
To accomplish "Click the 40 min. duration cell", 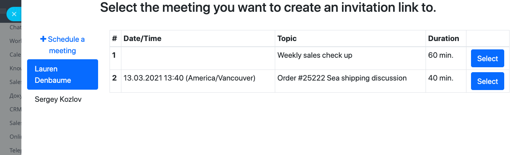I will [x=441, y=78].
